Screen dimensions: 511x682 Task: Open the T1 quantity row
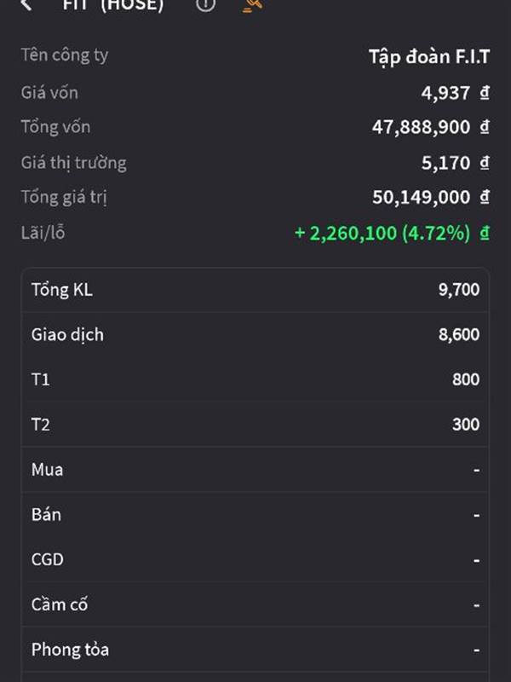(x=255, y=379)
